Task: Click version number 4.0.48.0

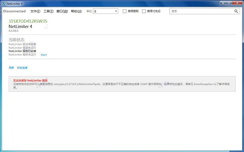Action: [13, 31]
